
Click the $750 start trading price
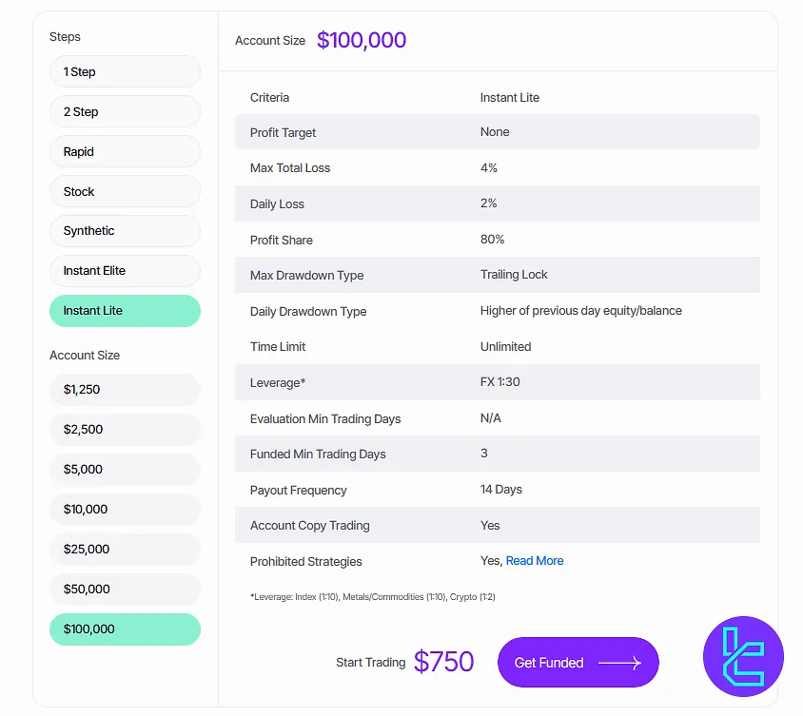443,662
